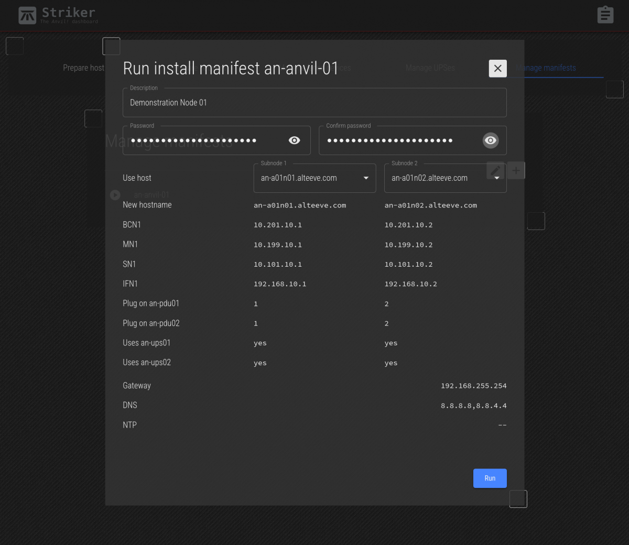
Task: Toggle visibility eye in Confirm password field
Action: pos(490,140)
